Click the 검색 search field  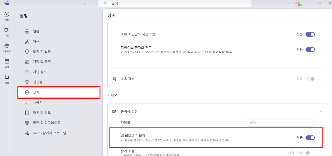pyautogui.click(x=174, y=3)
